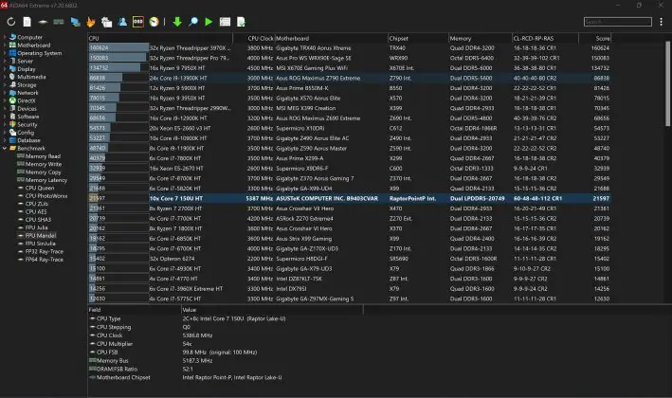Click the blue user silhouette toolbar icon
The width and height of the screenshot is (672, 398).
[x=122, y=22]
